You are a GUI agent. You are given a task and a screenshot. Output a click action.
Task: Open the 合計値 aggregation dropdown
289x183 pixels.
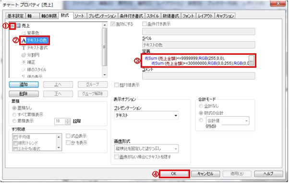click(x=228, y=121)
